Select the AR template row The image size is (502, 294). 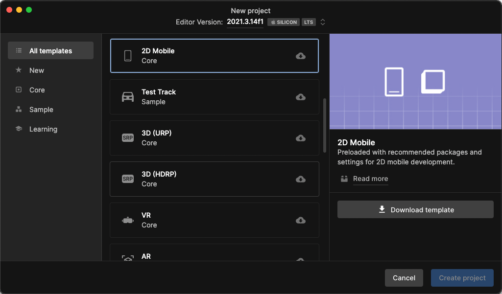(214, 252)
